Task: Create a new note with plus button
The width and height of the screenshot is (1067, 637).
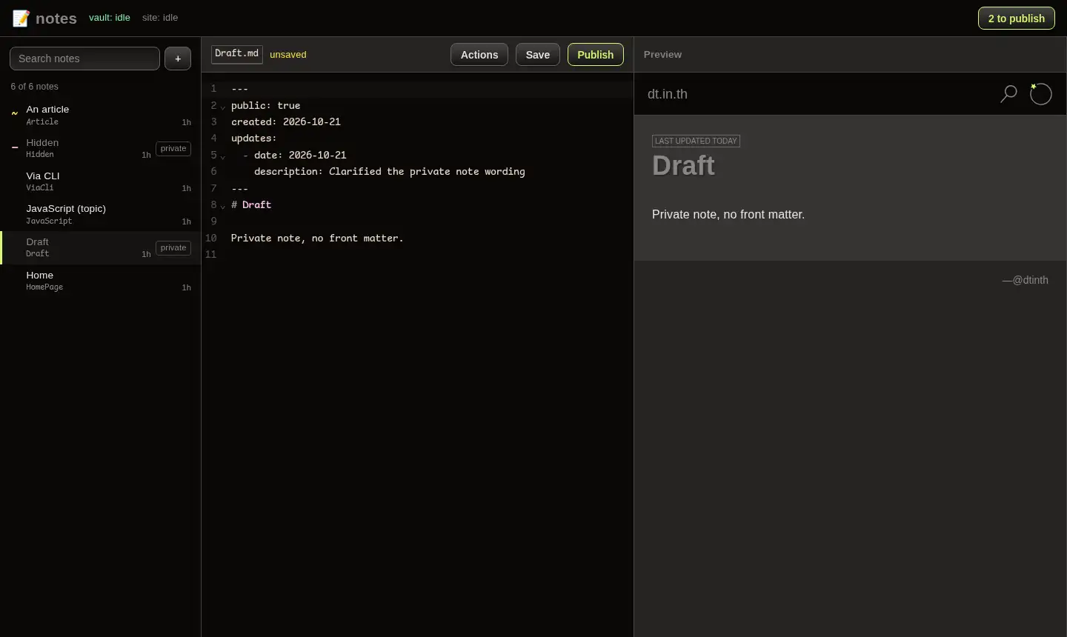Action: point(178,59)
